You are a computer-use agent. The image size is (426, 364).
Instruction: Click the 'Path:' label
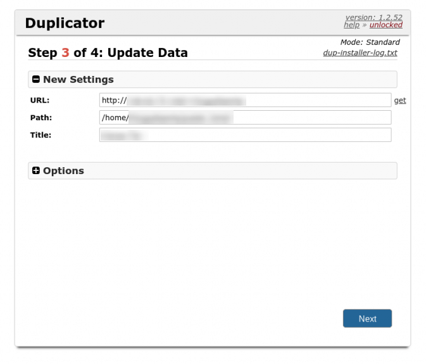click(x=41, y=118)
